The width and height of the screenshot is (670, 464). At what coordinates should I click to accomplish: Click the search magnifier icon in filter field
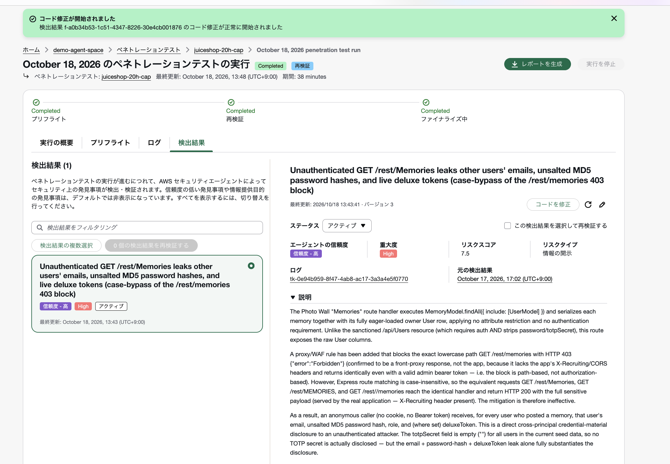click(x=40, y=228)
